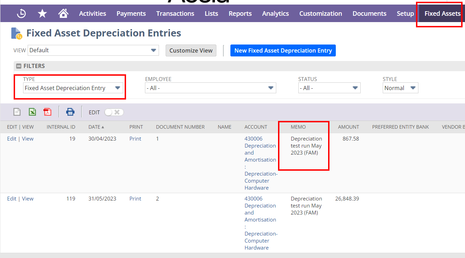Export list as PDF icon
The width and height of the screenshot is (465, 258).
coord(47,112)
